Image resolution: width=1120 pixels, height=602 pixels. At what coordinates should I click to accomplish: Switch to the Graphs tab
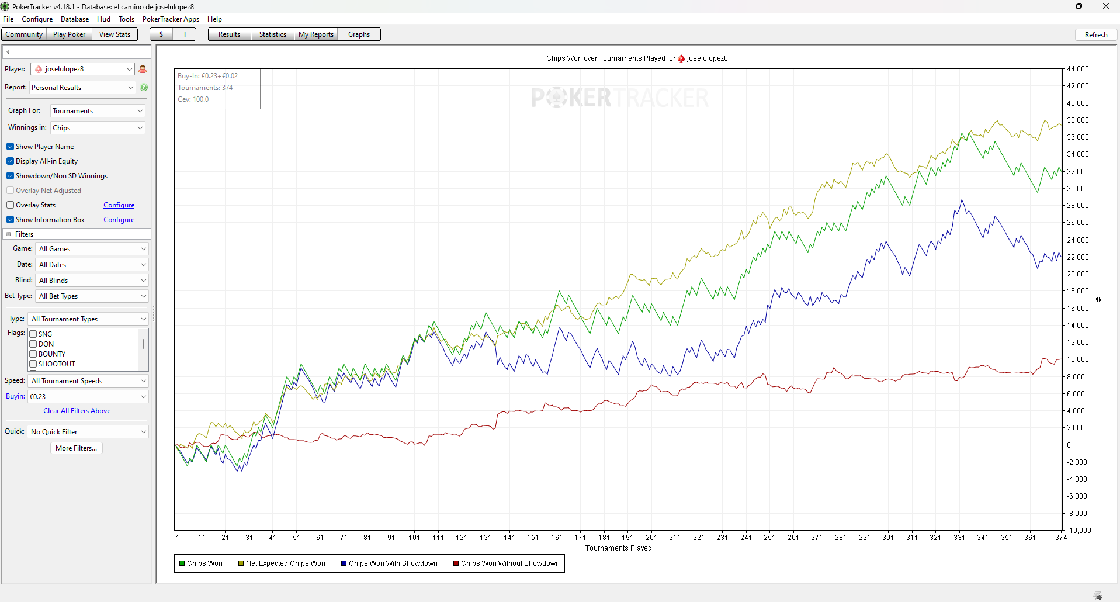[x=359, y=34]
